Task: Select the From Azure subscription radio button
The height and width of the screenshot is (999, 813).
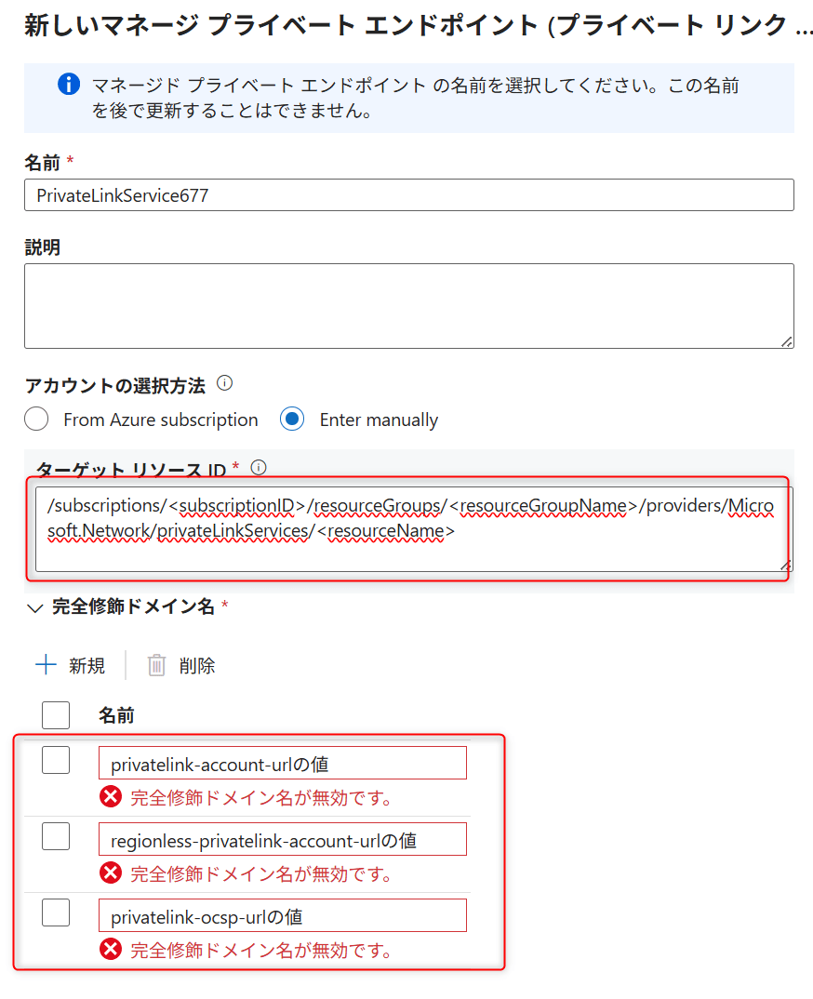Action: point(36,420)
